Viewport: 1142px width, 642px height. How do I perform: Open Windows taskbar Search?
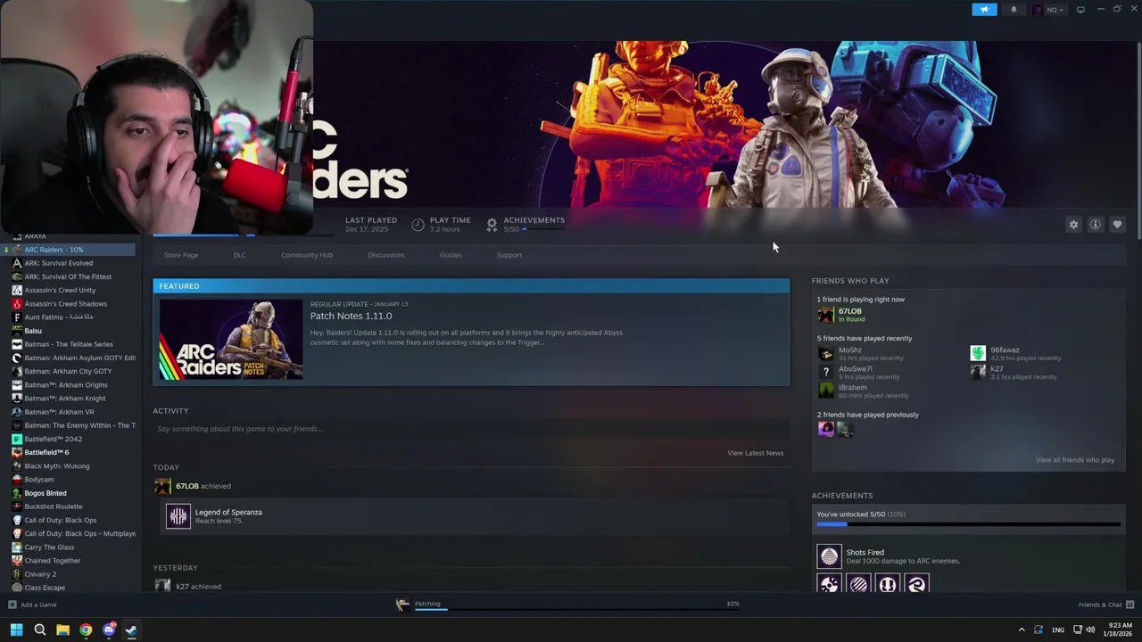coord(39,630)
